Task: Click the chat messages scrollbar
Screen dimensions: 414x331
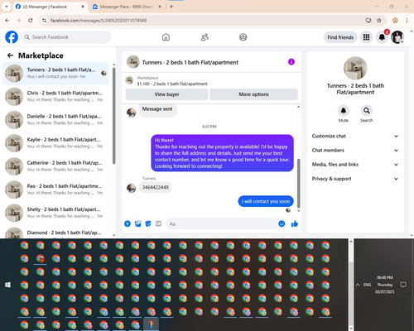Action: (298, 183)
